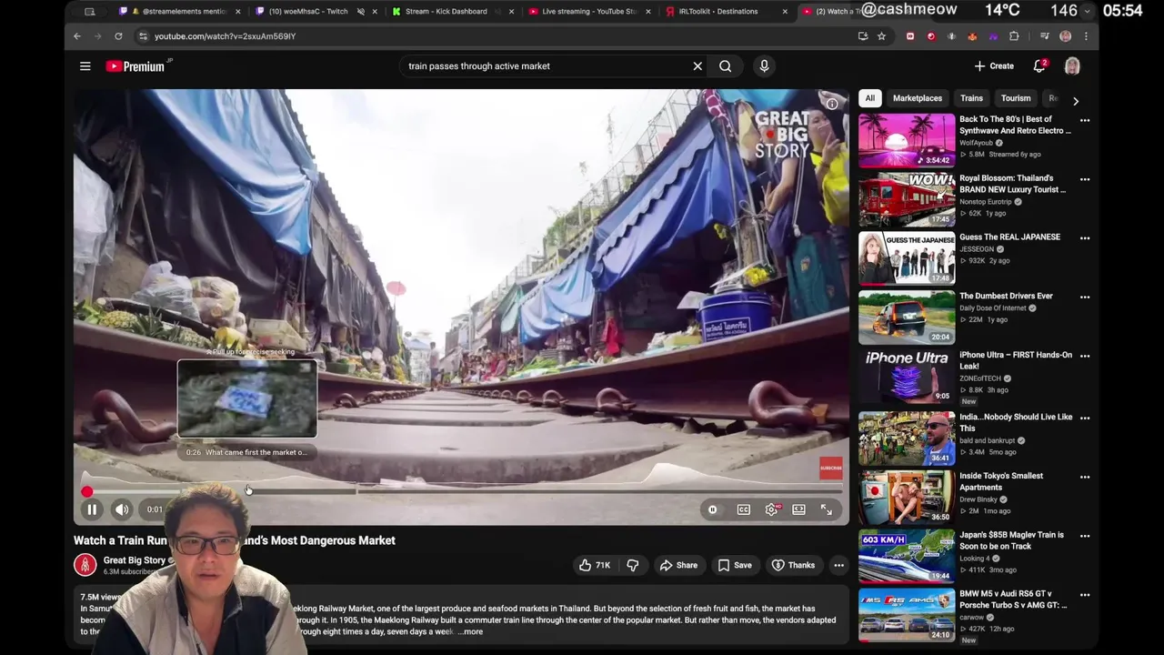The image size is (1164, 655).
Task: Open browser extensions puzzle icon
Action: [x=1014, y=36]
